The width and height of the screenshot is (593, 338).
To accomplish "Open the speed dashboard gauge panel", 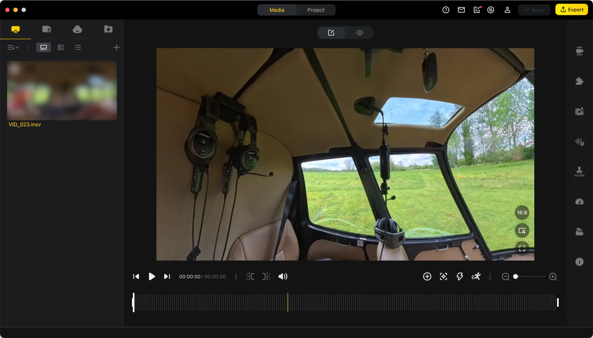I will pyautogui.click(x=579, y=202).
